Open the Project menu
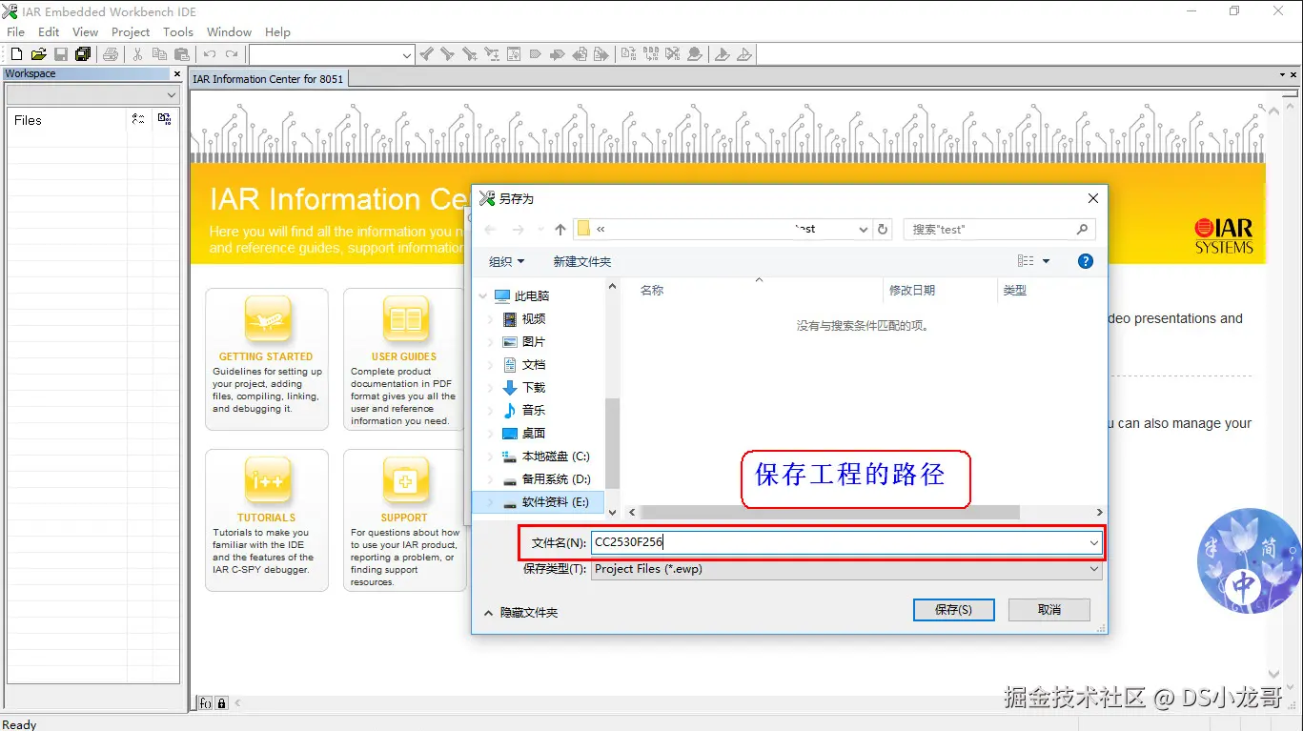 [131, 31]
